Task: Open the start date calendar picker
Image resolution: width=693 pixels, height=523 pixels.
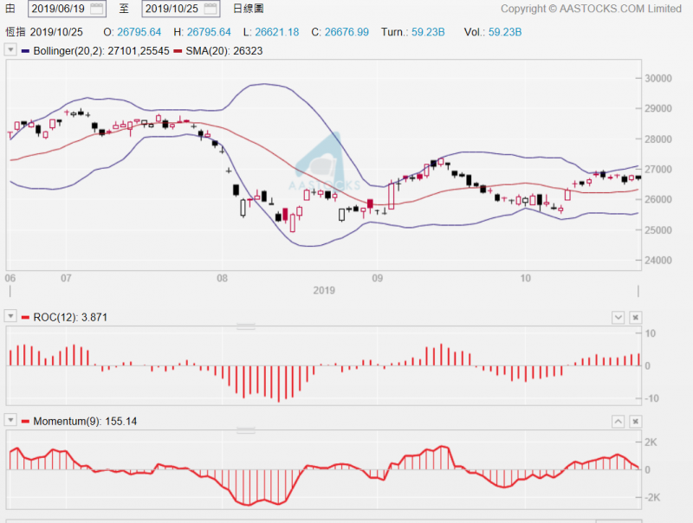Action: pyautogui.click(x=97, y=9)
